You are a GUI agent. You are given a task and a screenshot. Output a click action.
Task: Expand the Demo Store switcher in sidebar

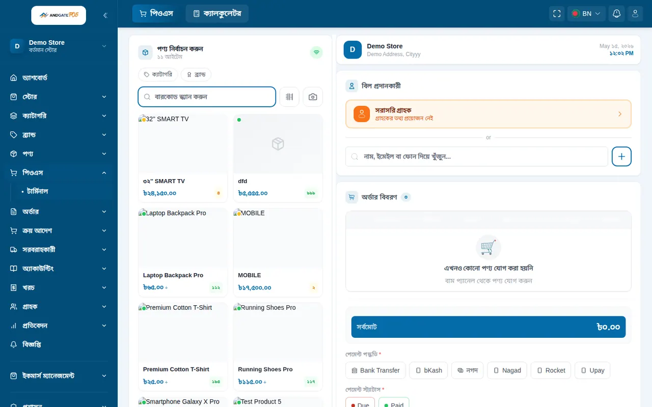[59, 46]
